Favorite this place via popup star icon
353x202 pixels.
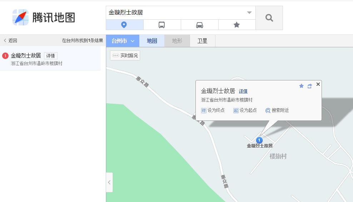click(301, 86)
